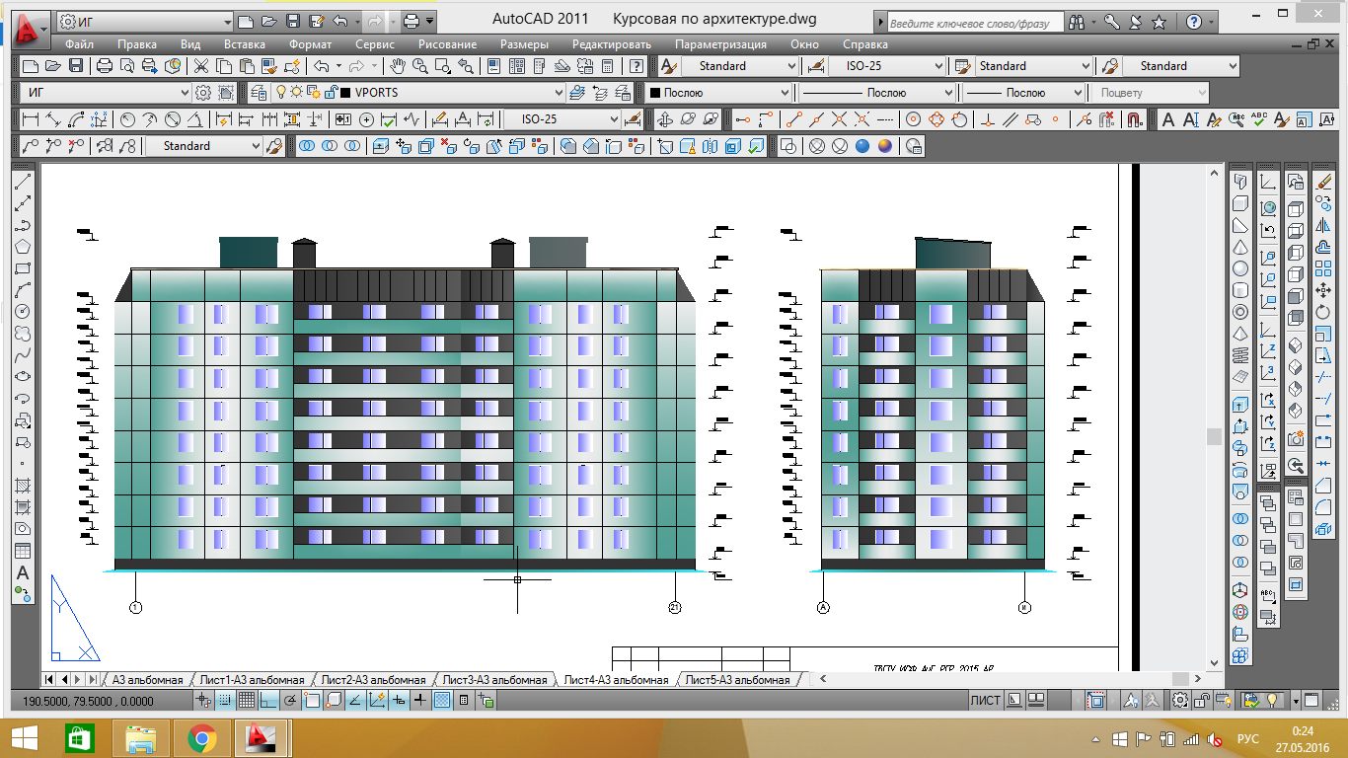Toggle Show Lineweight in status bar
Screen dimensions: 1348x758
419,701
